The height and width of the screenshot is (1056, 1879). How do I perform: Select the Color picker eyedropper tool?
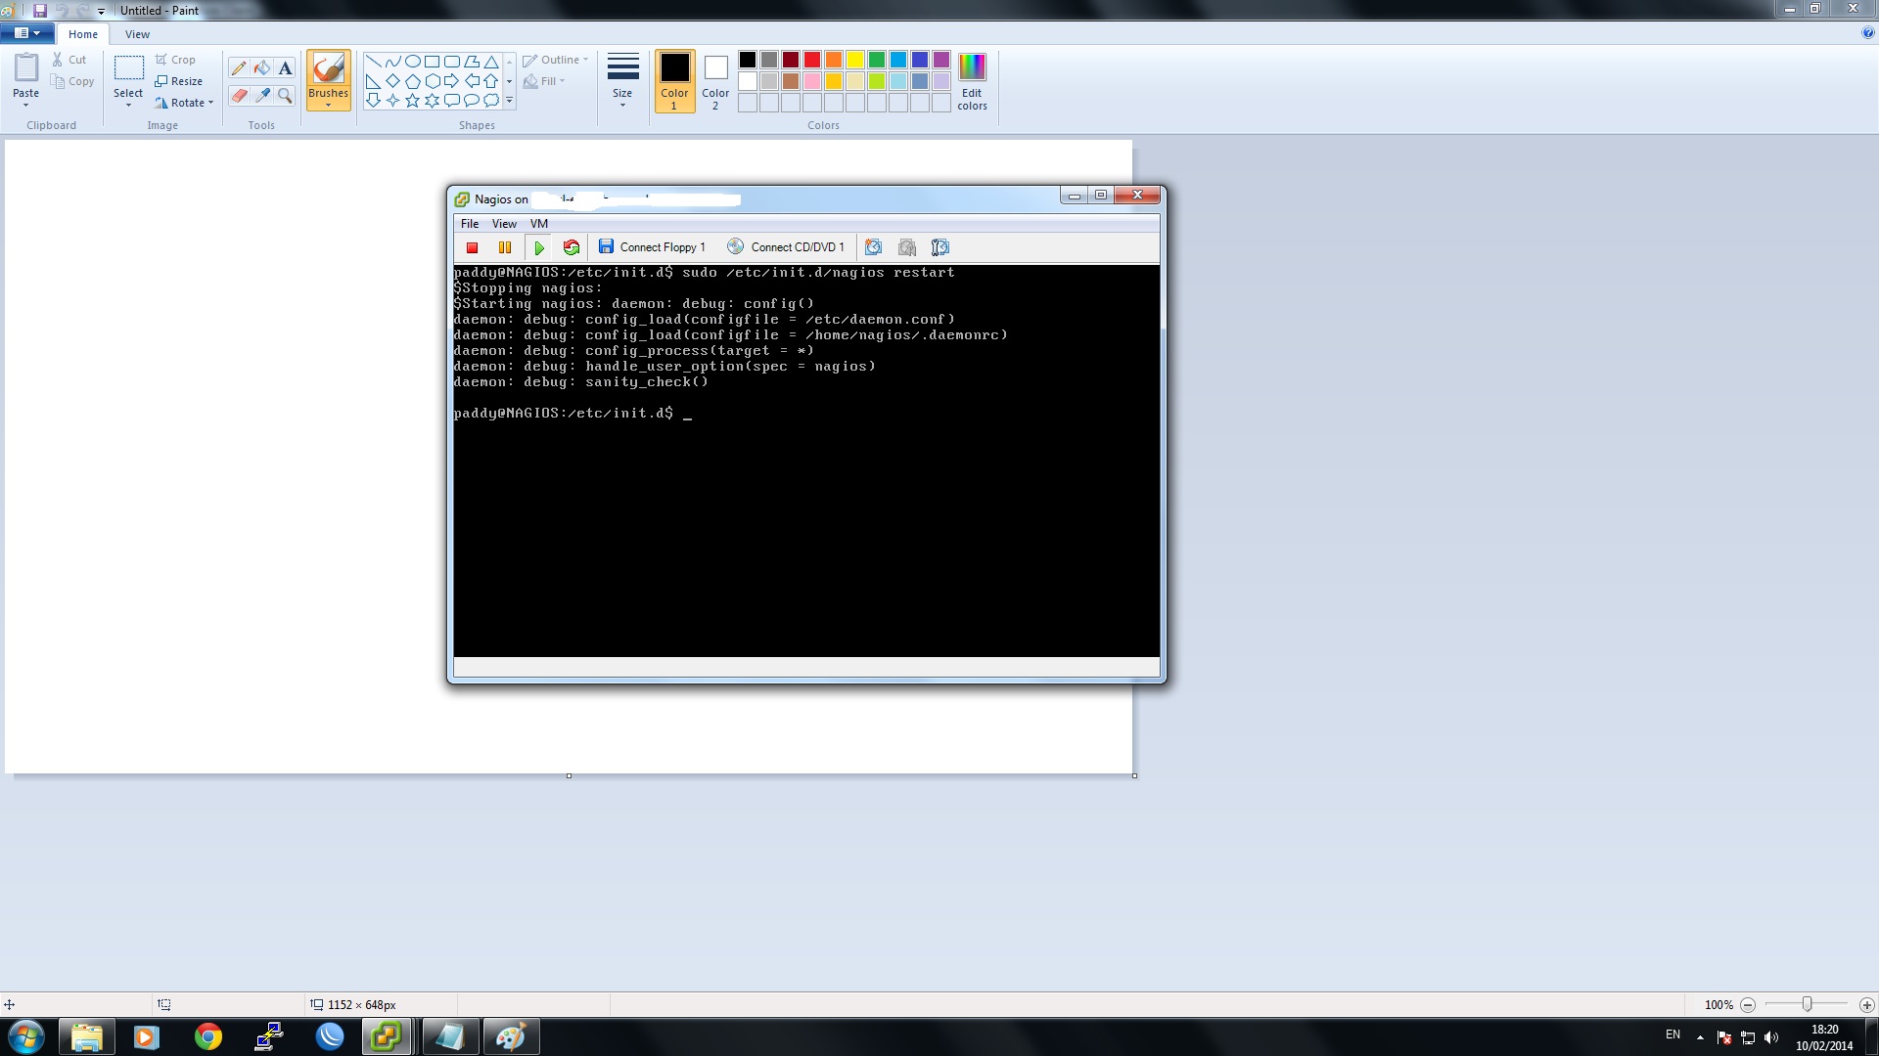coord(261,95)
